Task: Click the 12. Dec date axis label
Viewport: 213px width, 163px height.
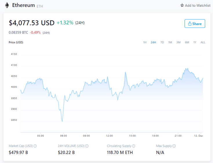Action: [x=199, y=136]
